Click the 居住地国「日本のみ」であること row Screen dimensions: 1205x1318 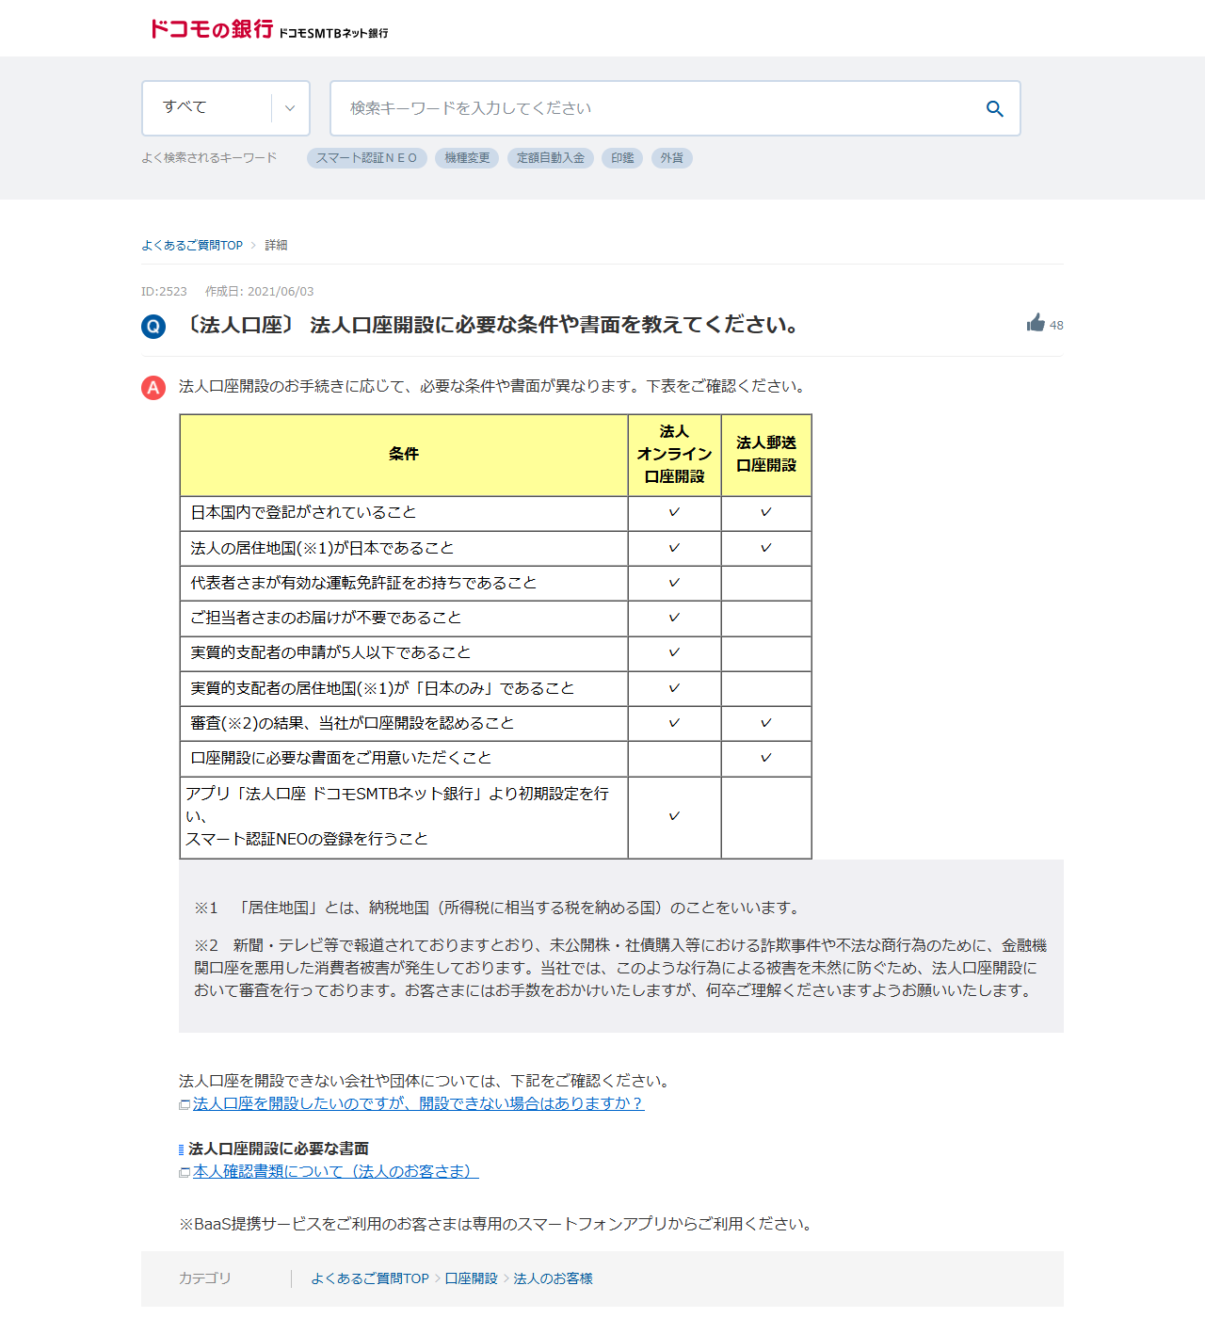click(495, 689)
